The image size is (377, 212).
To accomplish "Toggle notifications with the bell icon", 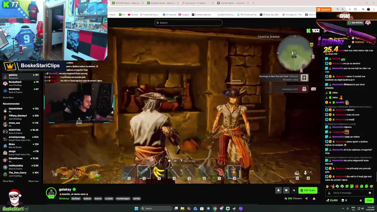I will 278,190.
